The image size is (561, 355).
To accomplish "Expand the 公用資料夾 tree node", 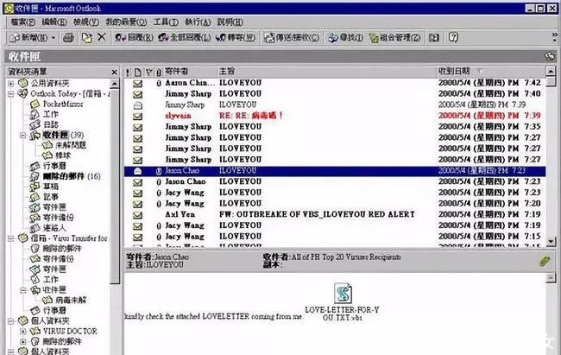I will pos(11,83).
